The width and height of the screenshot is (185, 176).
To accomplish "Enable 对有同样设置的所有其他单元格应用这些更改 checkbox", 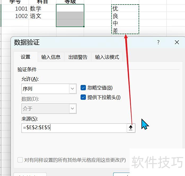I will [x=20, y=160].
